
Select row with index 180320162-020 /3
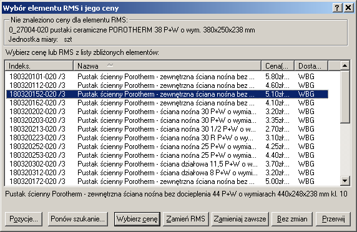pos(167,103)
